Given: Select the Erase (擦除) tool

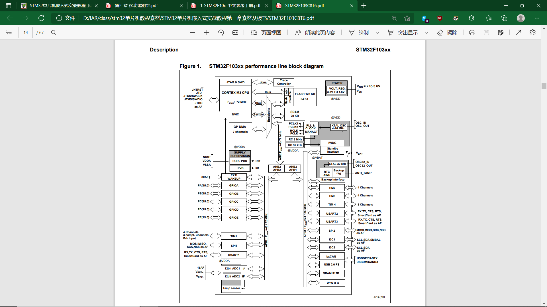Looking at the screenshot, I should click(x=447, y=32).
